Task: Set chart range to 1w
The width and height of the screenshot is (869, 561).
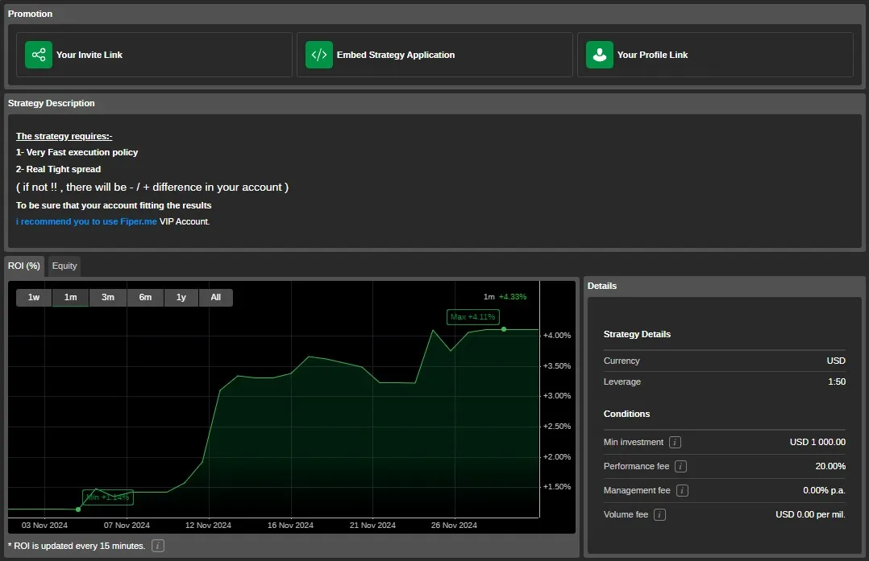Action: pyautogui.click(x=34, y=297)
